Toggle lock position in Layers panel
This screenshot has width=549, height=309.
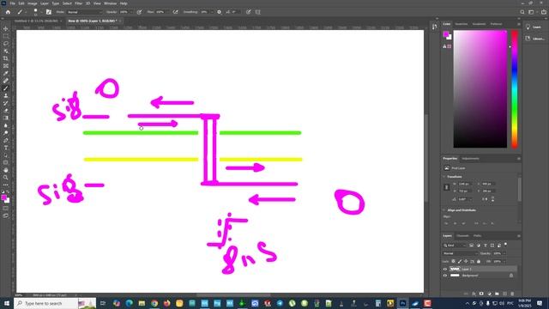point(466,261)
